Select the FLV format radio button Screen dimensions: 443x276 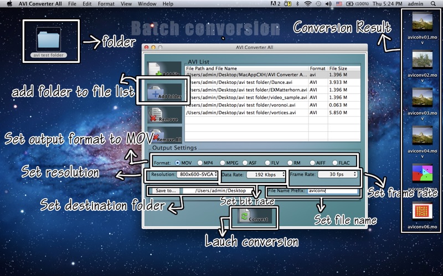pos(267,163)
